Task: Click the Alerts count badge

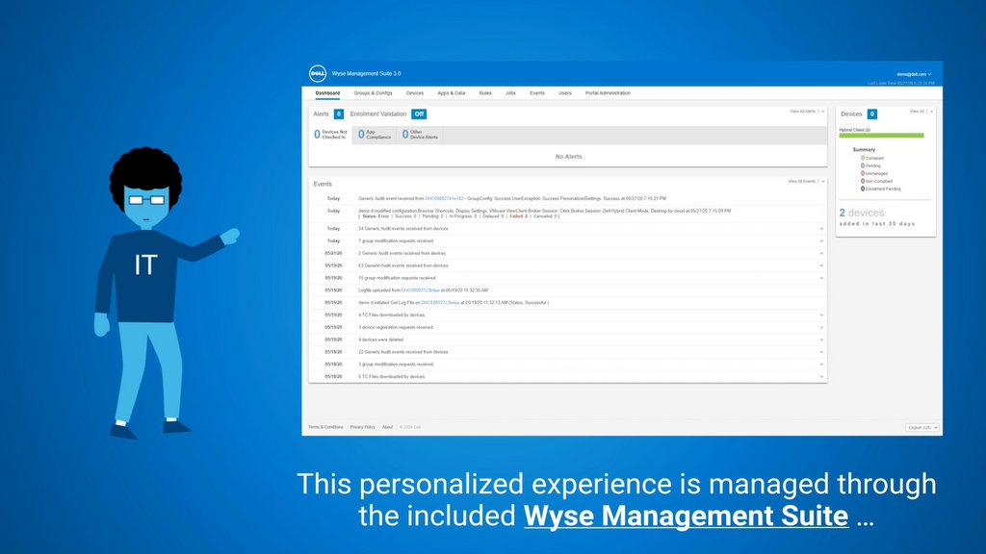Action: [338, 113]
